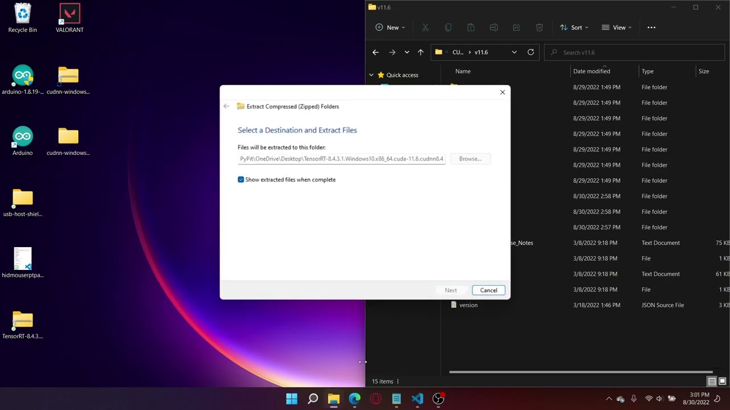This screenshot has width=730, height=410.
Task: Click Cancel in the Extract dialog
Action: click(489, 290)
